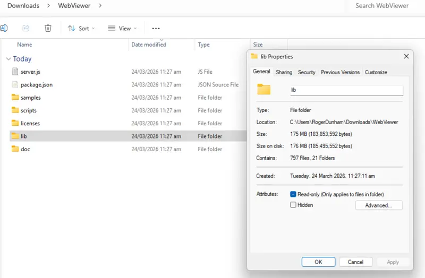Click the doc folder icon

15,149
